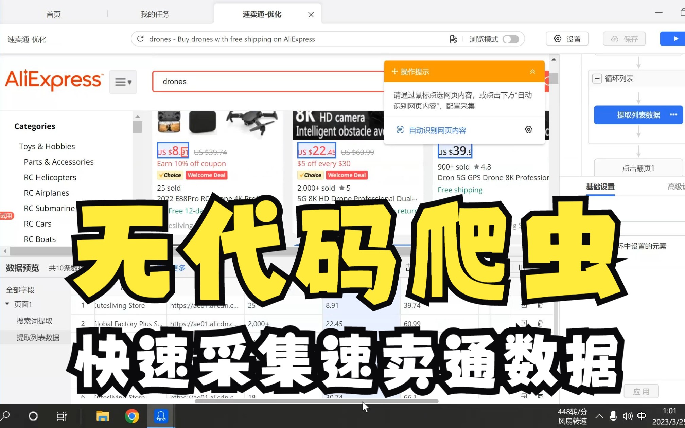This screenshot has width=685, height=428.
Task: Reload the page with the refresh icon
Action: 140,39
